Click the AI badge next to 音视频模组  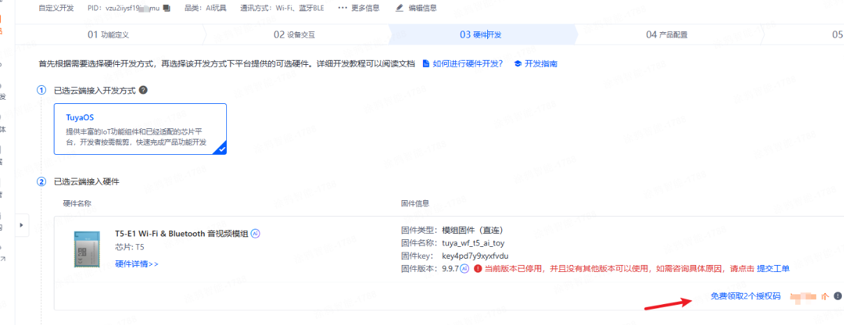pos(256,233)
